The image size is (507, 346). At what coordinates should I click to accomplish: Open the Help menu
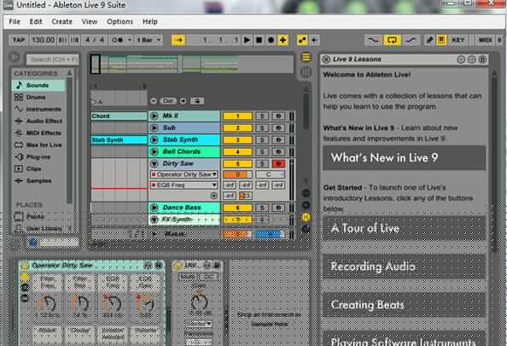coord(150,21)
